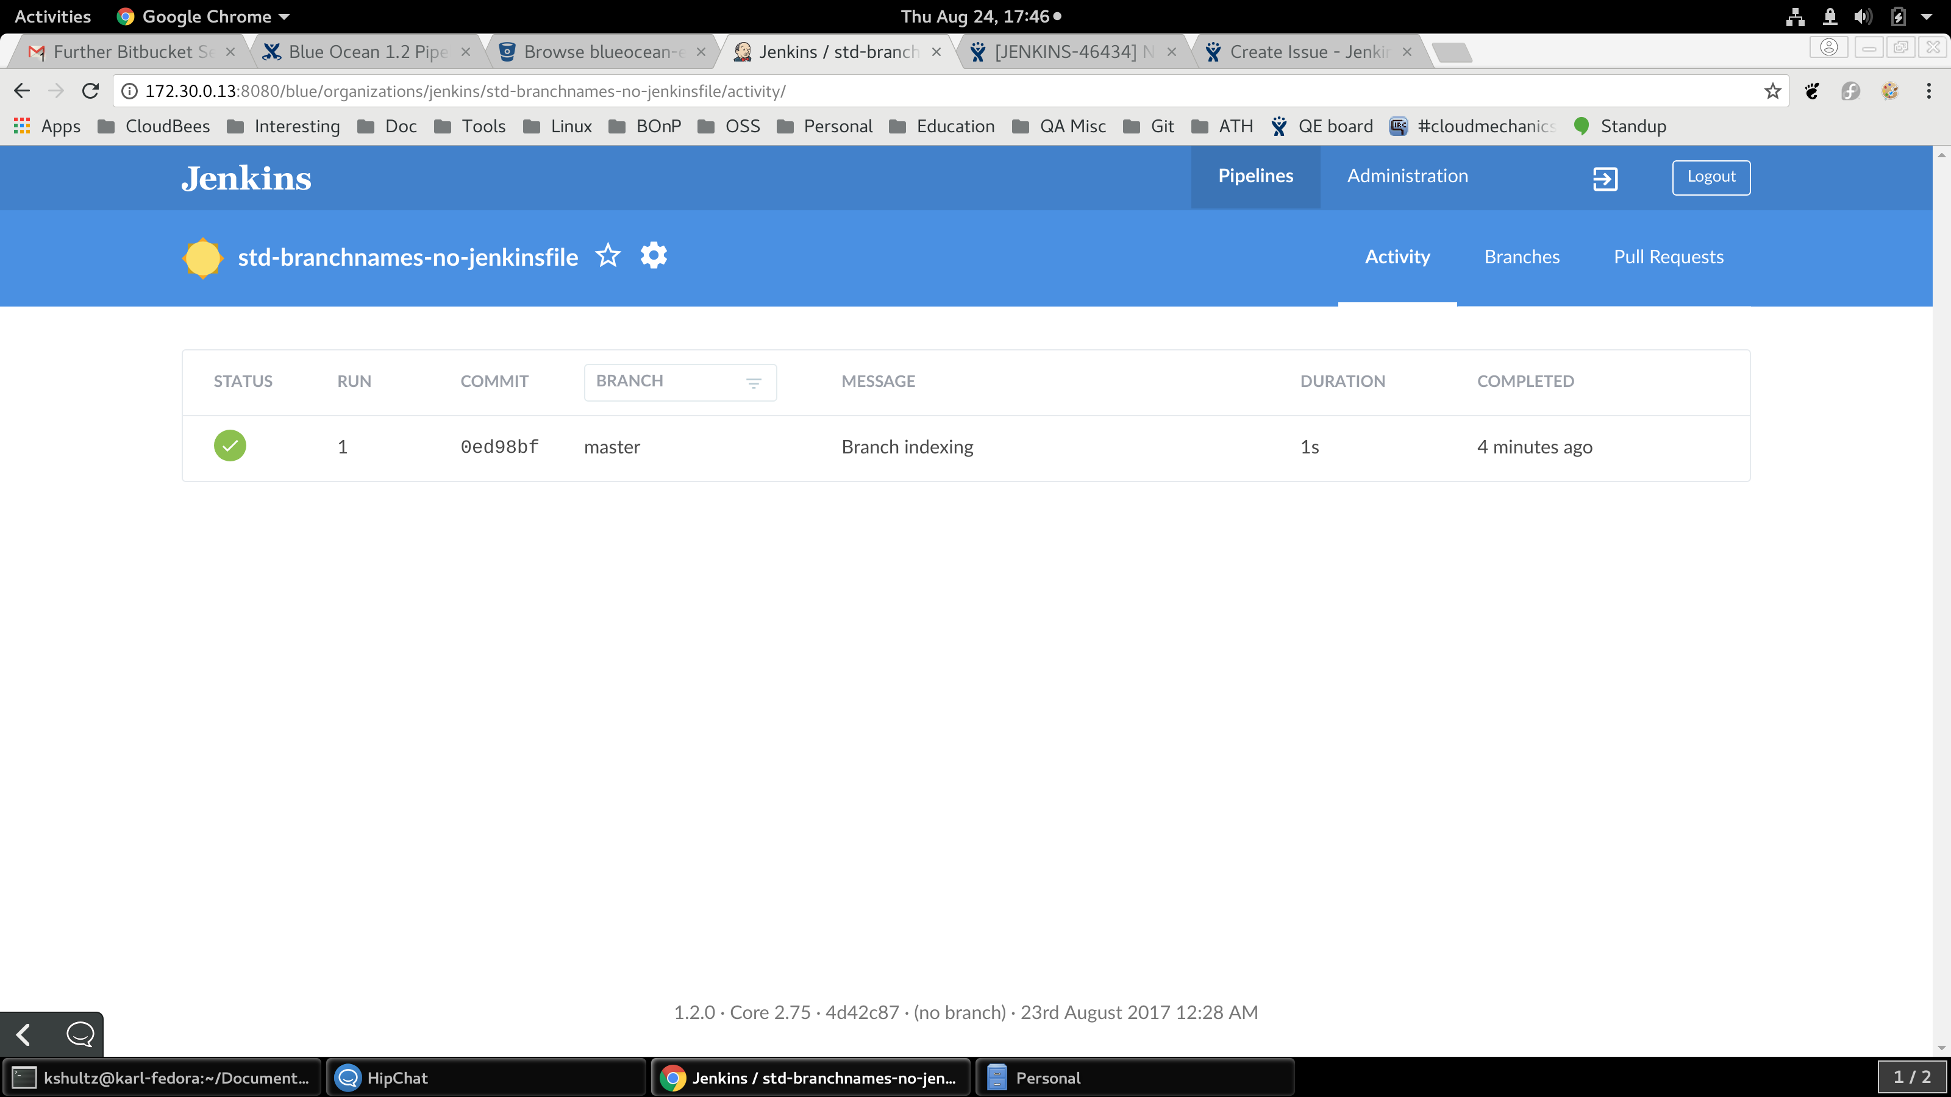Viewport: 1951px width, 1097px height.
Task: Reload the page in Chrome
Action: [91, 91]
